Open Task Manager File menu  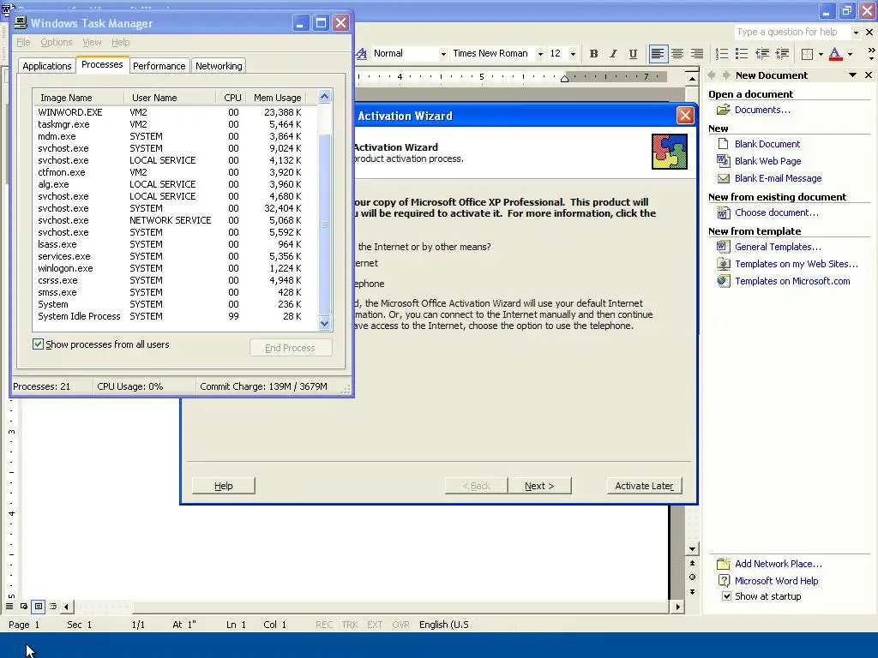(23, 42)
